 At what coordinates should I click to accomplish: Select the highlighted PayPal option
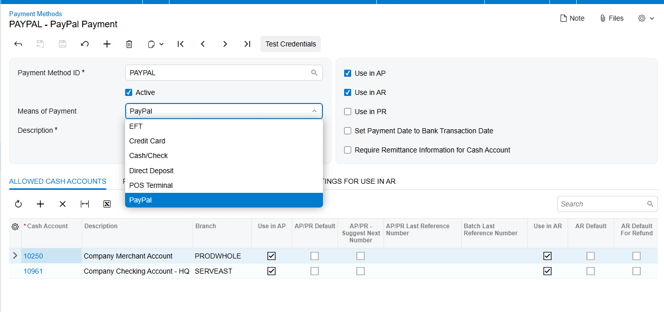[224, 200]
